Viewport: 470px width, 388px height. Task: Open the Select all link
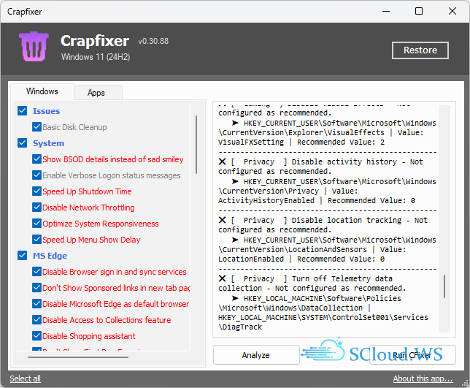(25, 379)
